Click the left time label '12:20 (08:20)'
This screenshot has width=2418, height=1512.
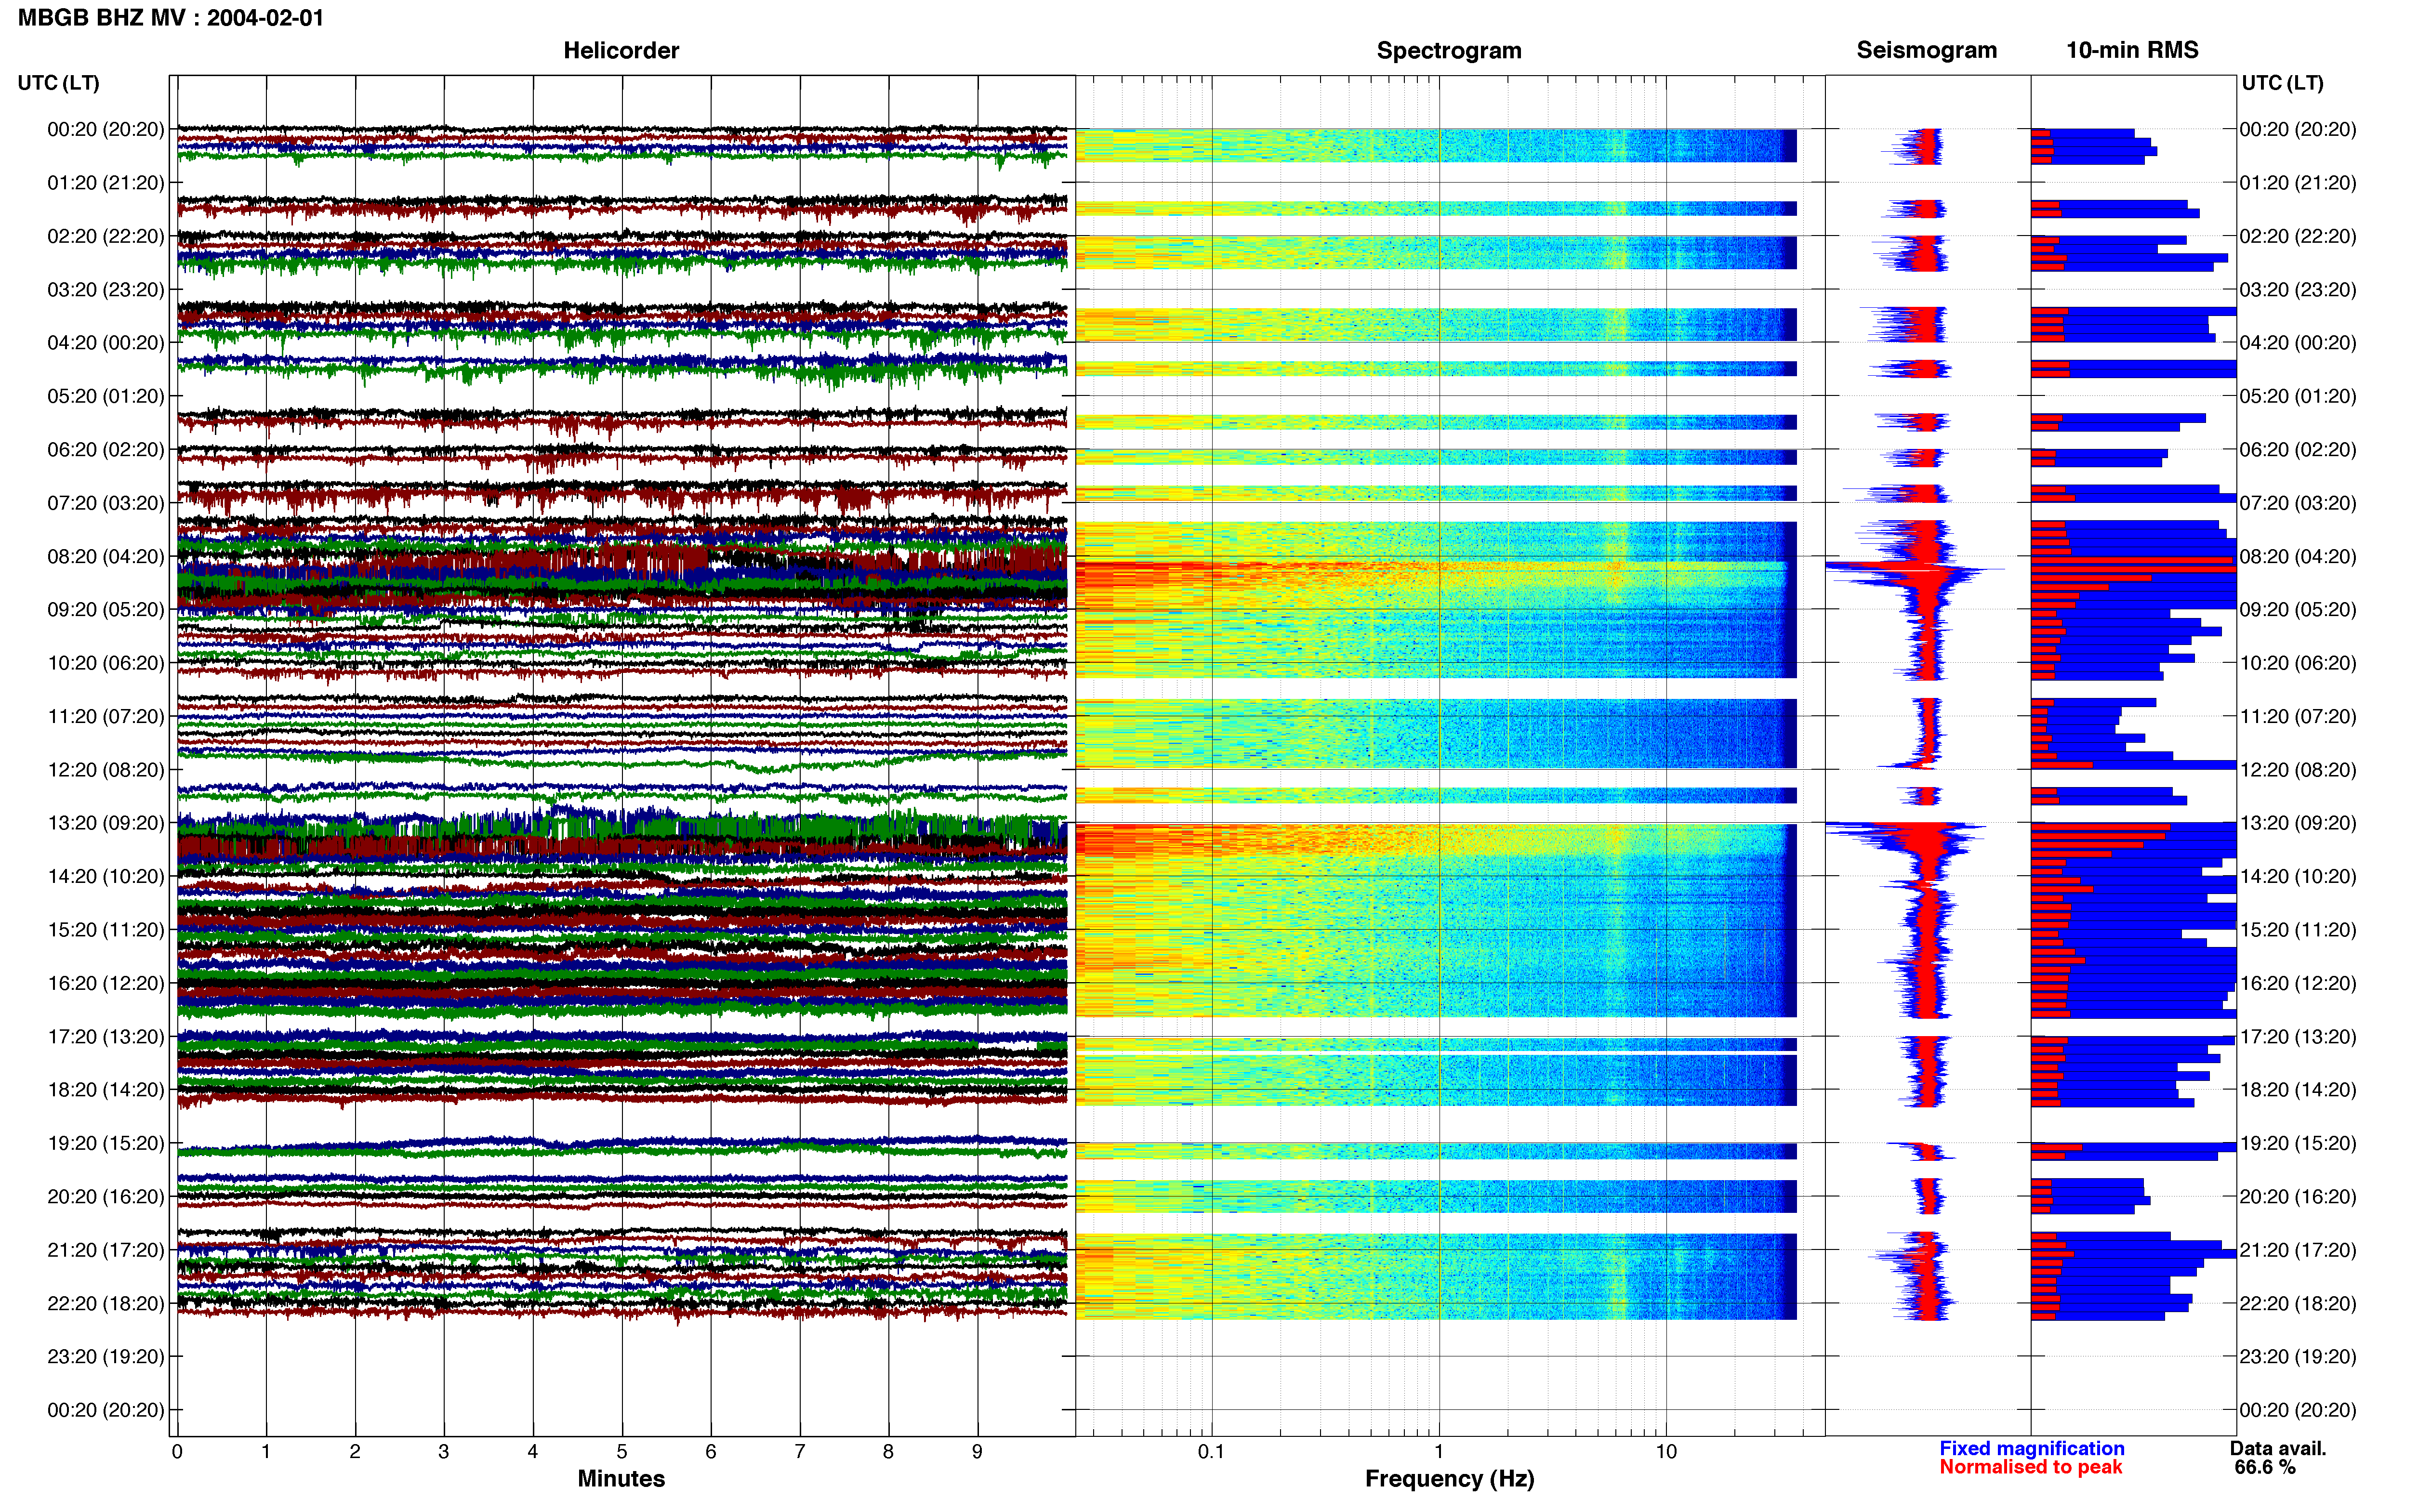[106, 770]
